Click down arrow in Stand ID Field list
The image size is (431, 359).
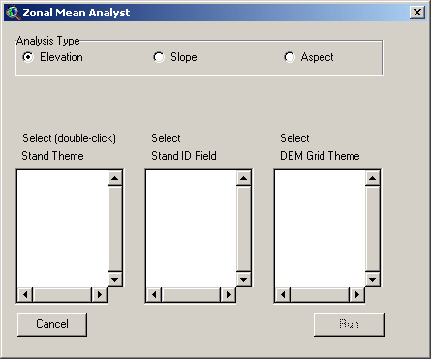[x=244, y=279]
